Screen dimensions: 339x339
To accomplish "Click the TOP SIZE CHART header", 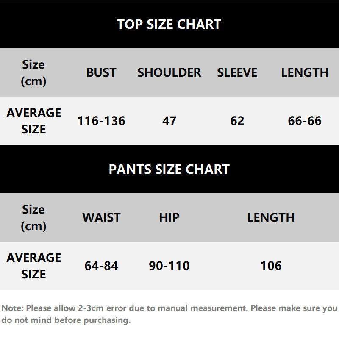I will 169,24.
